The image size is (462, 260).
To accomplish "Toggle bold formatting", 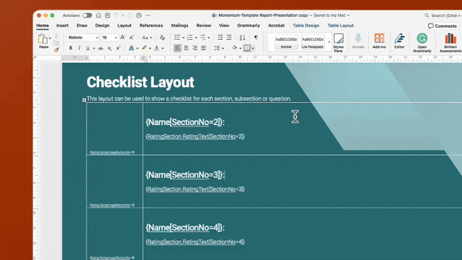I will (x=71, y=48).
